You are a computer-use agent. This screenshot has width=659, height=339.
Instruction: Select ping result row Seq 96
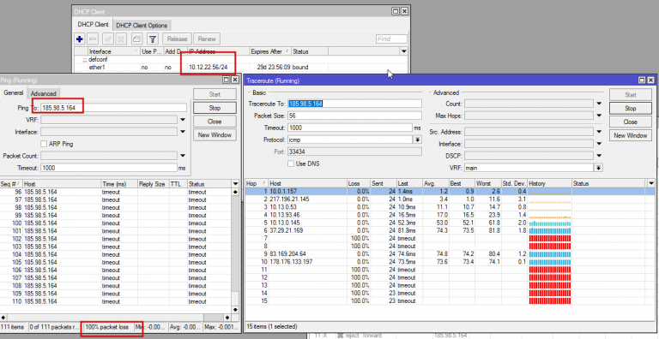tap(116, 192)
